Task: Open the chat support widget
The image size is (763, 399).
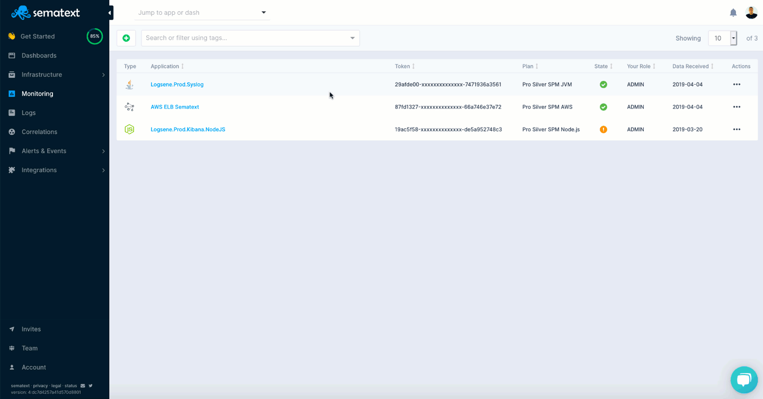Action: click(x=744, y=380)
